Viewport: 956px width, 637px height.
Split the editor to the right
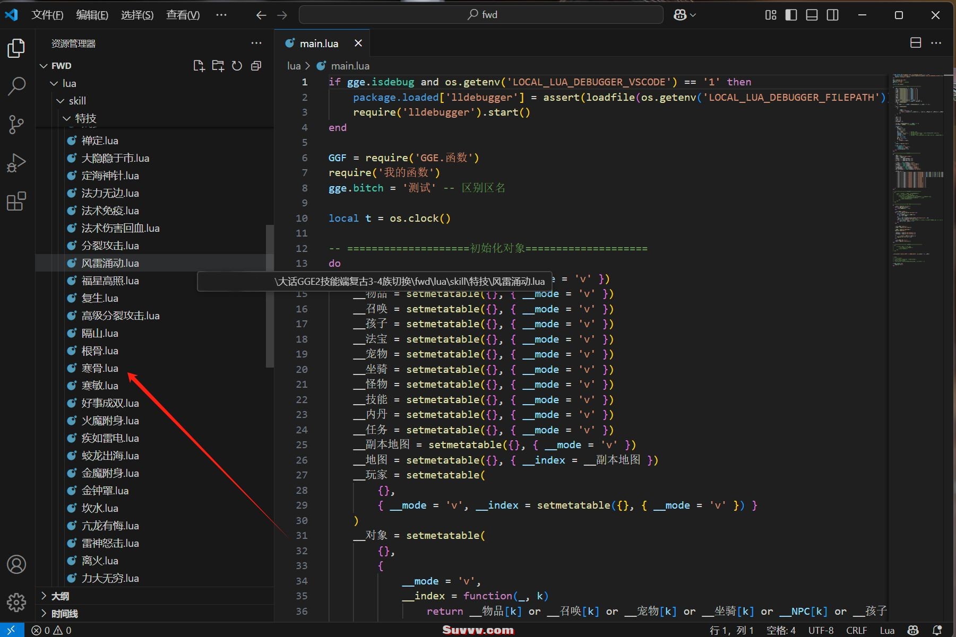click(915, 43)
